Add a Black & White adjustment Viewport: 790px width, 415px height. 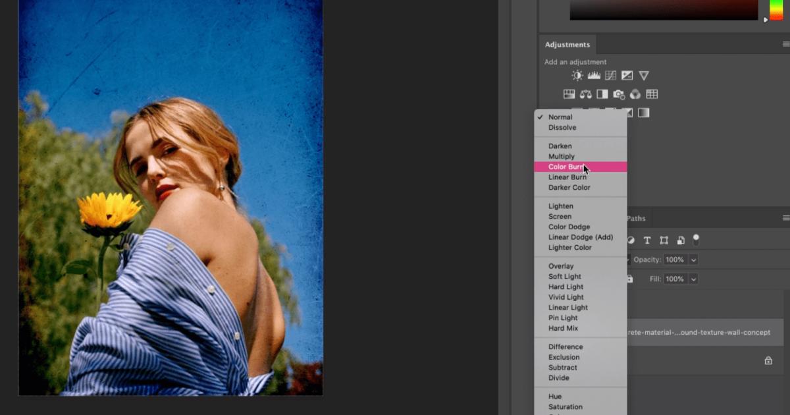point(601,94)
